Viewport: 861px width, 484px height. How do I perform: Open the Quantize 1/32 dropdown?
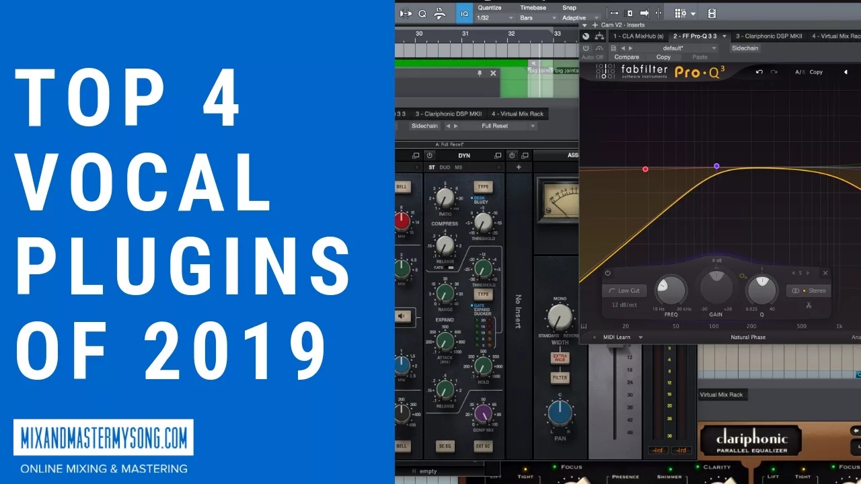coord(495,17)
